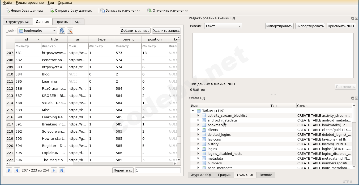Jump to first page of records

tap(9, 170)
